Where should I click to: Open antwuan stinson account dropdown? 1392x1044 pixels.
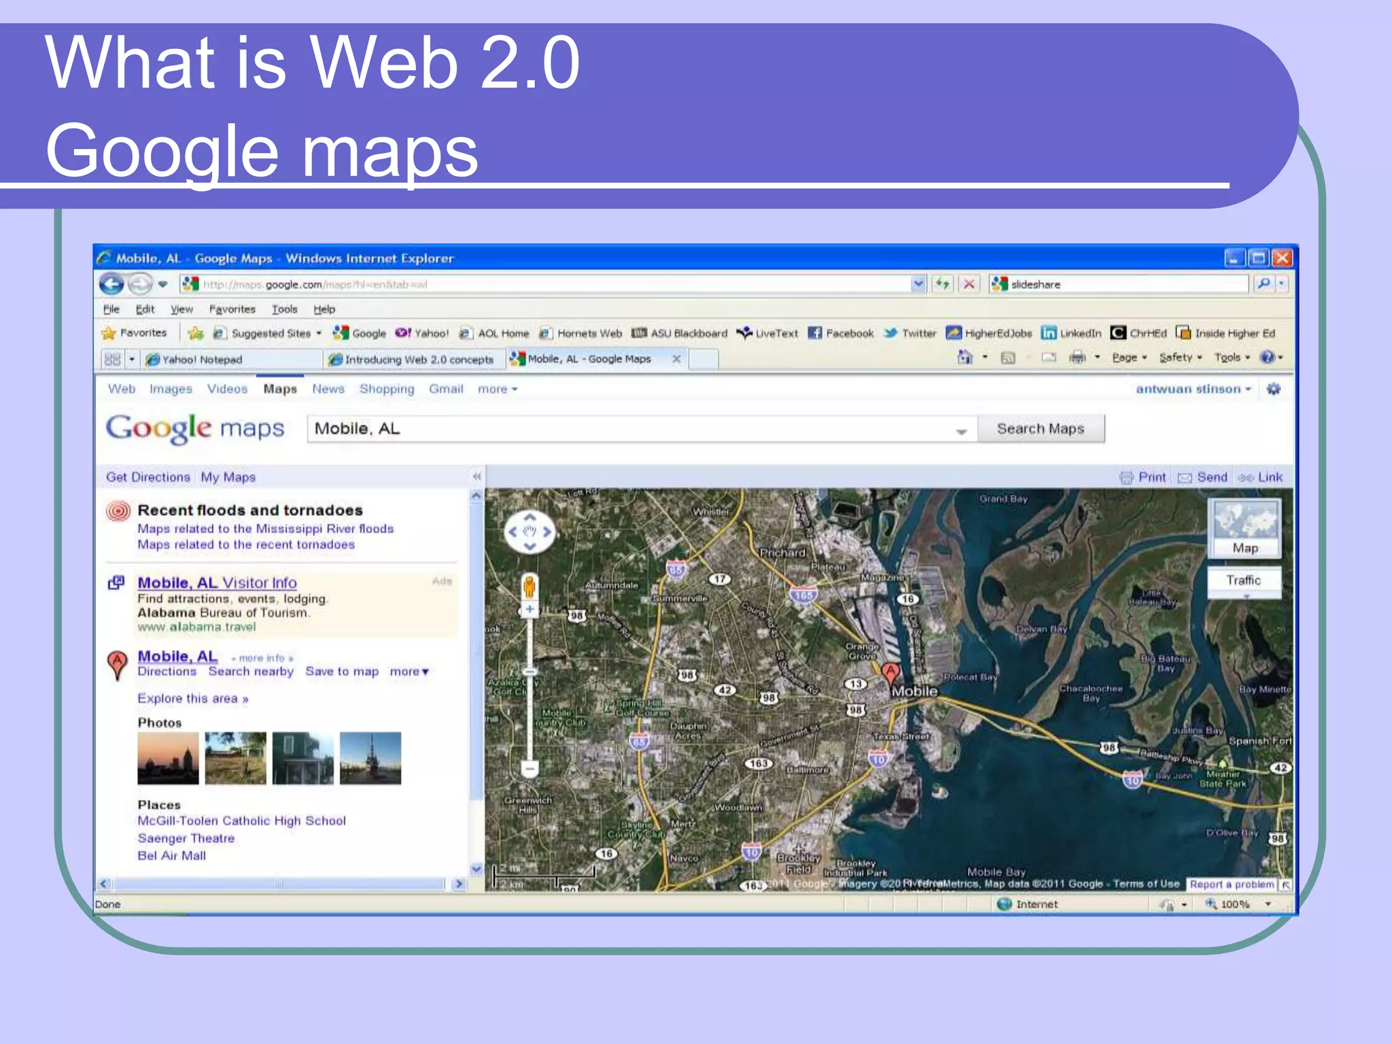1194,389
